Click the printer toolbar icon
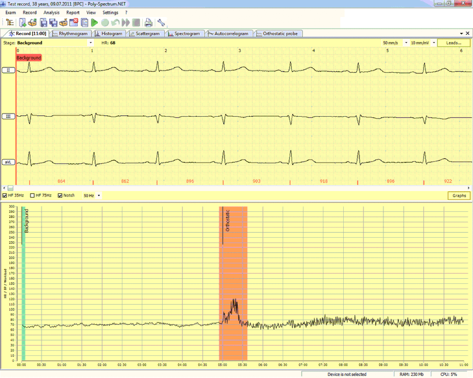 click(x=149, y=23)
